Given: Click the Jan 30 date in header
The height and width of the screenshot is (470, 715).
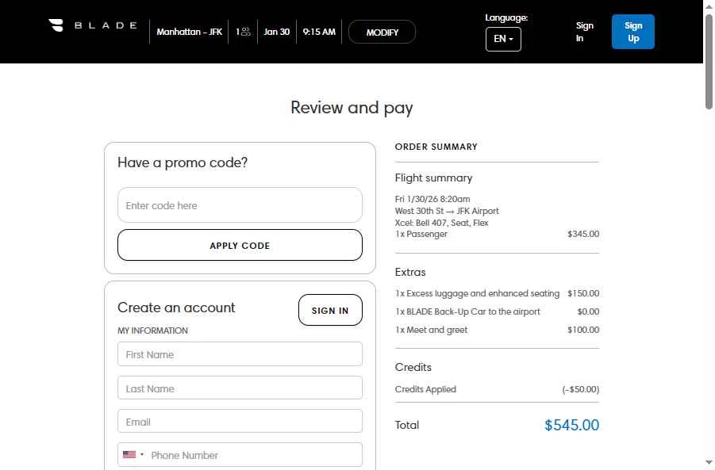Looking at the screenshot, I should [x=276, y=32].
